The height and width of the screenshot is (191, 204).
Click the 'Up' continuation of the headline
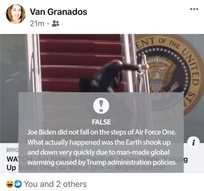pos(11,168)
